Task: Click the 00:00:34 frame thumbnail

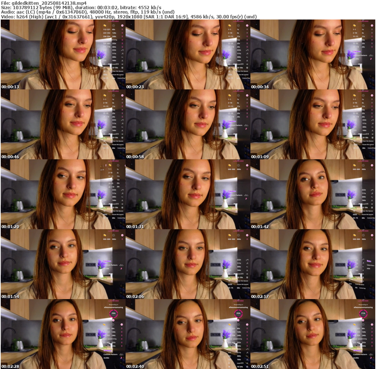Action: pyautogui.click(x=312, y=54)
